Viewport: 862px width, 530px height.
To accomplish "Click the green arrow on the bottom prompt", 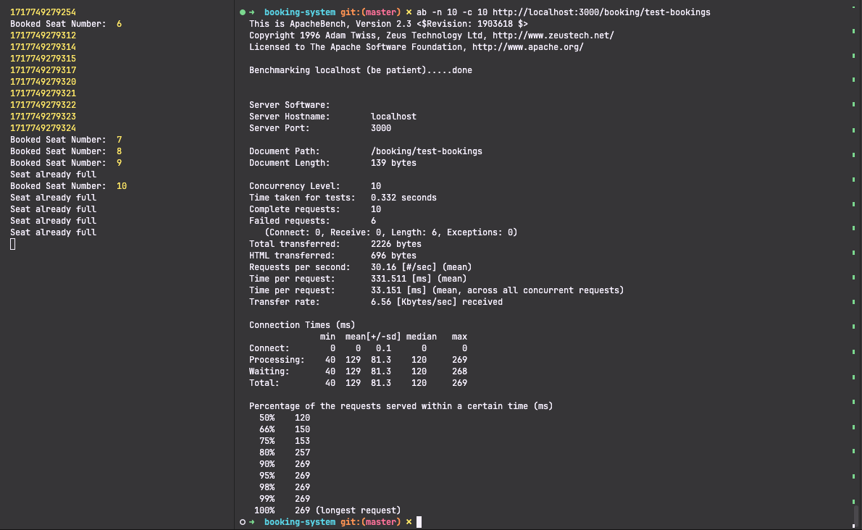I will tap(252, 522).
